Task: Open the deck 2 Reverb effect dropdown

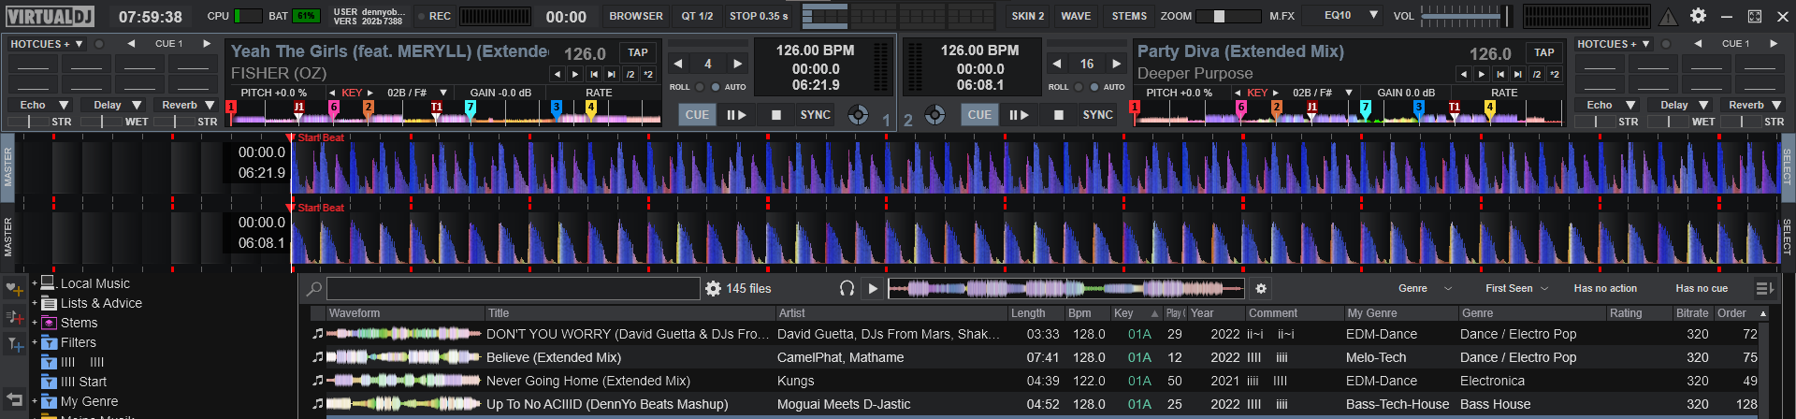Action: pos(1754,105)
